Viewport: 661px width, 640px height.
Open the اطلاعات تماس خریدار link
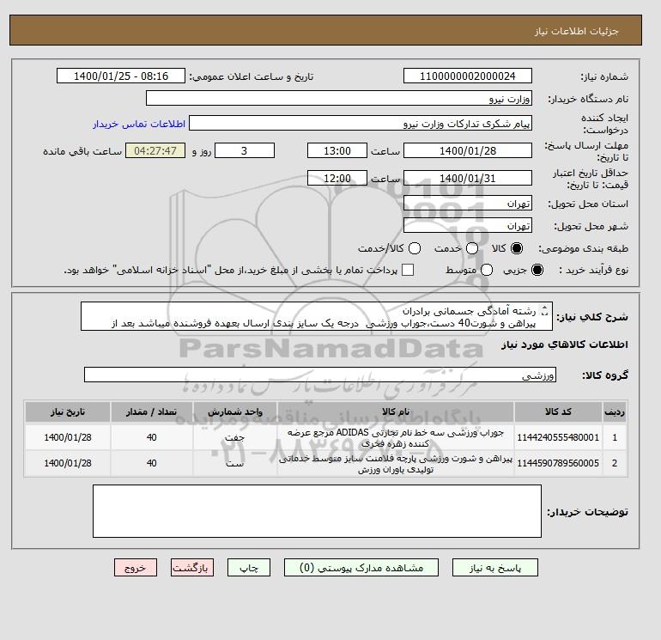[x=139, y=124]
